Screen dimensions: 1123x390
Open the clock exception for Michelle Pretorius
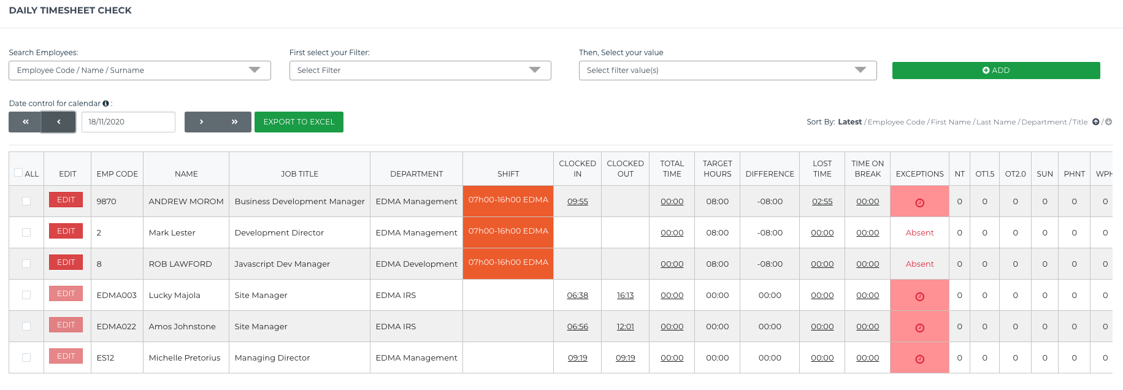[919, 359]
